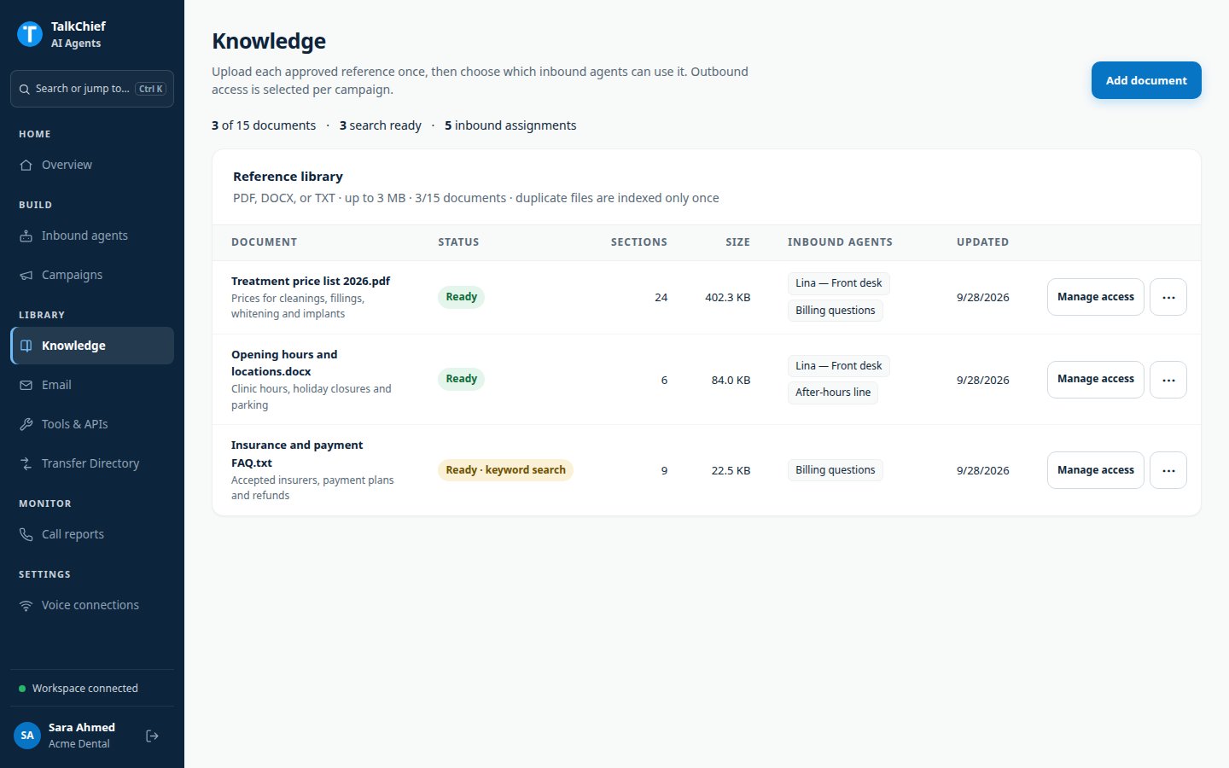Click the Email envelope icon
1229x768 pixels.
(x=26, y=385)
